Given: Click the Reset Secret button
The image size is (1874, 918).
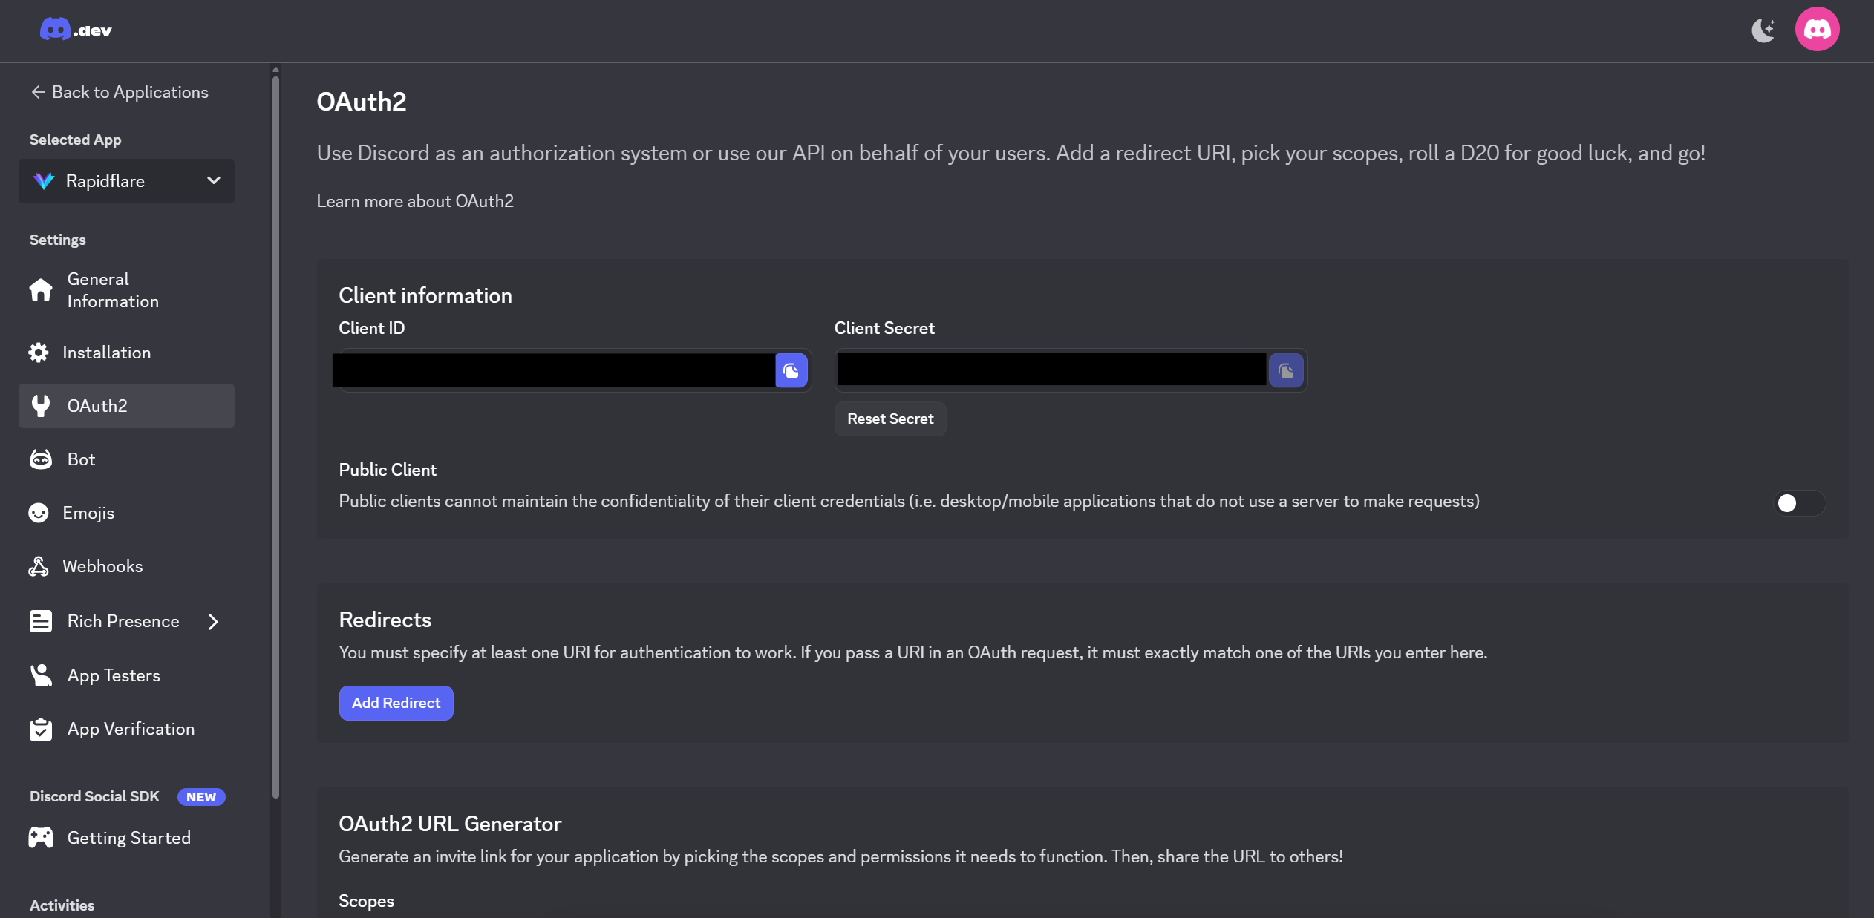Looking at the screenshot, I should point(889,419).
